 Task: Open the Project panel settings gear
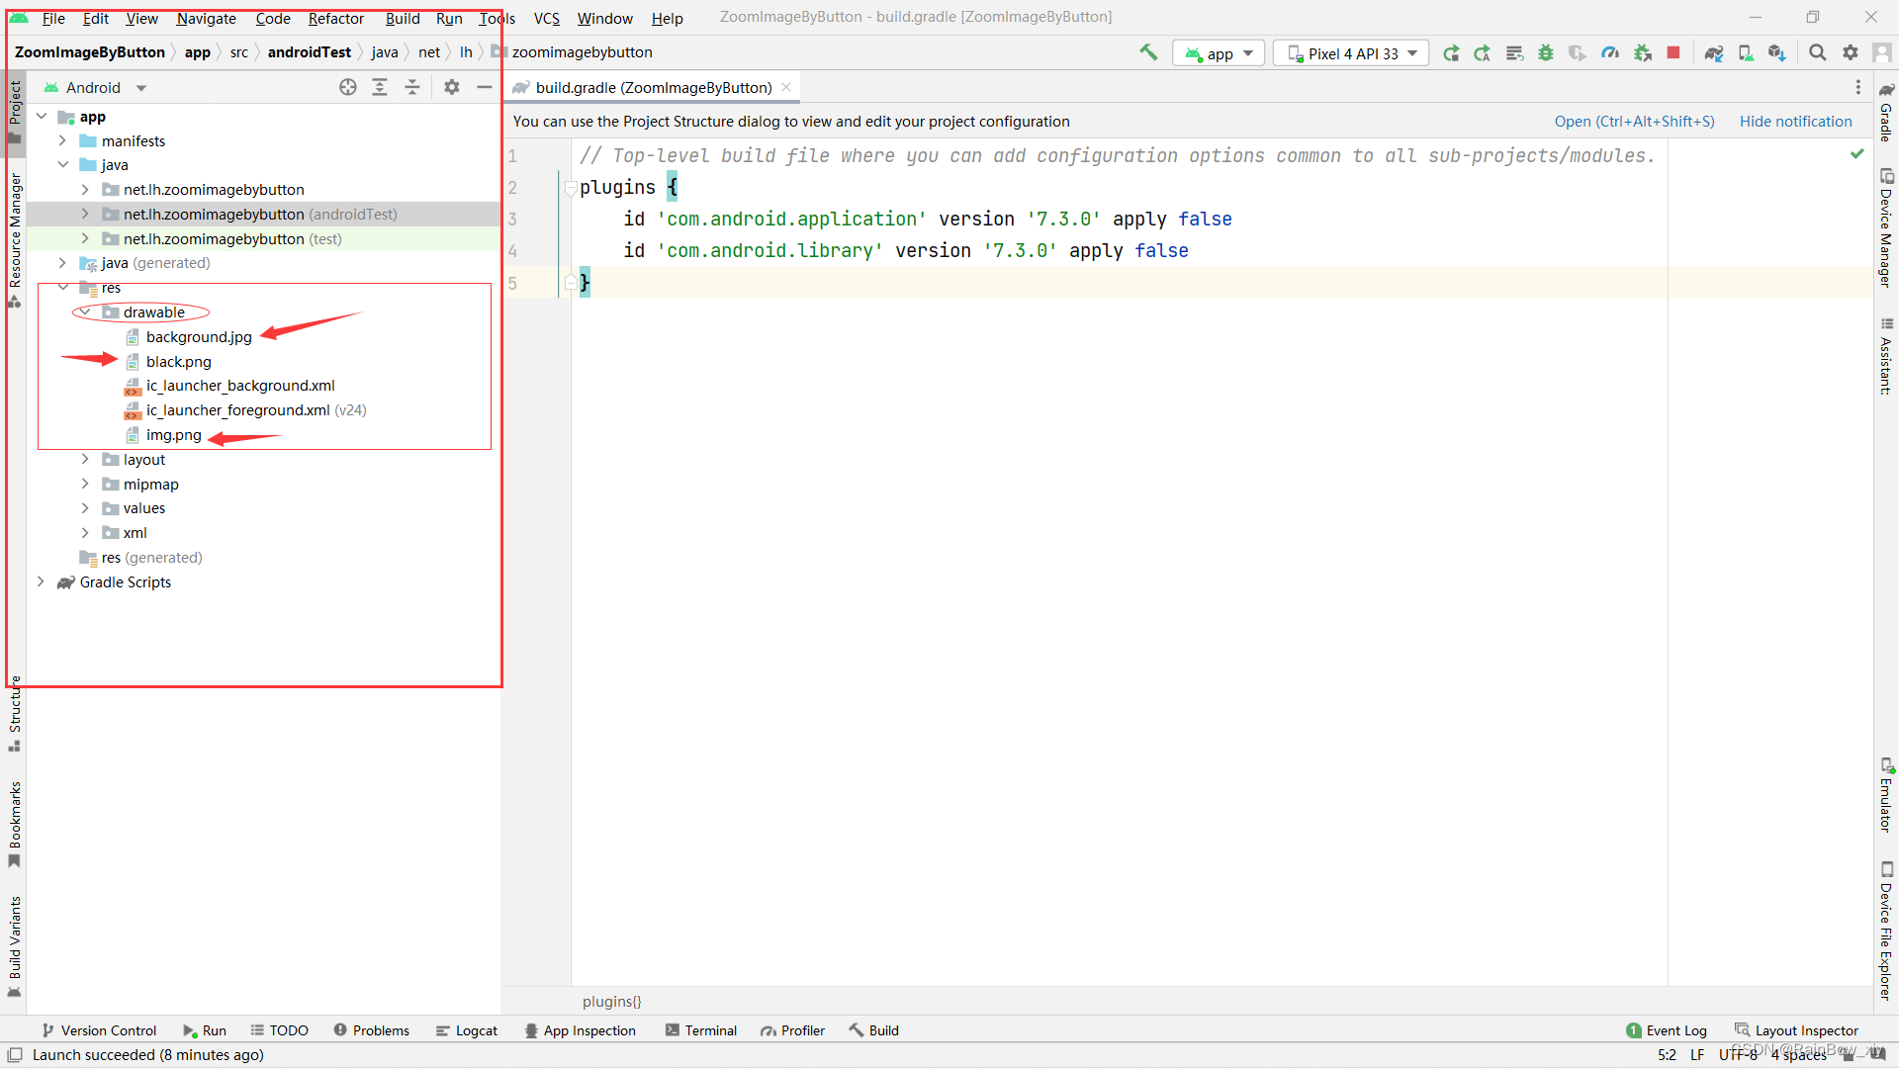coord(452,87)
